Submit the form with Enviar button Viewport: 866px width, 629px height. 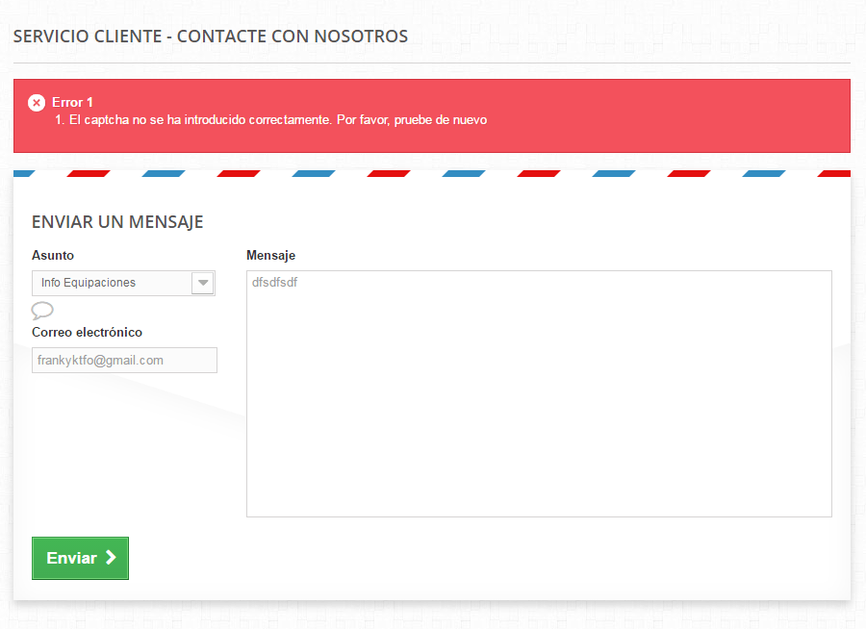pos(80,559)
